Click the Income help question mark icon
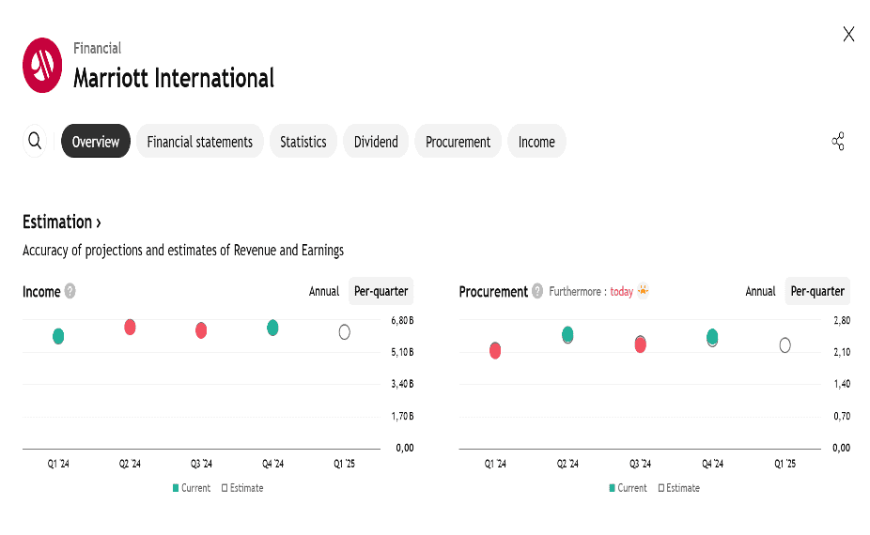Image resolution: width=870 pixels, height=535 pixels. click(x=70, y=291)
